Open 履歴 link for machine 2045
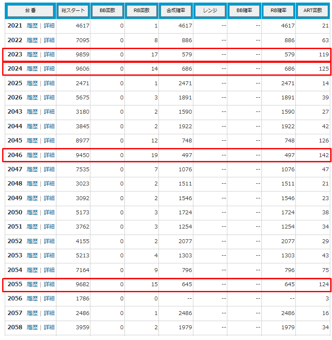The height and width of the screenshot is (340, 332). (32, 141)
